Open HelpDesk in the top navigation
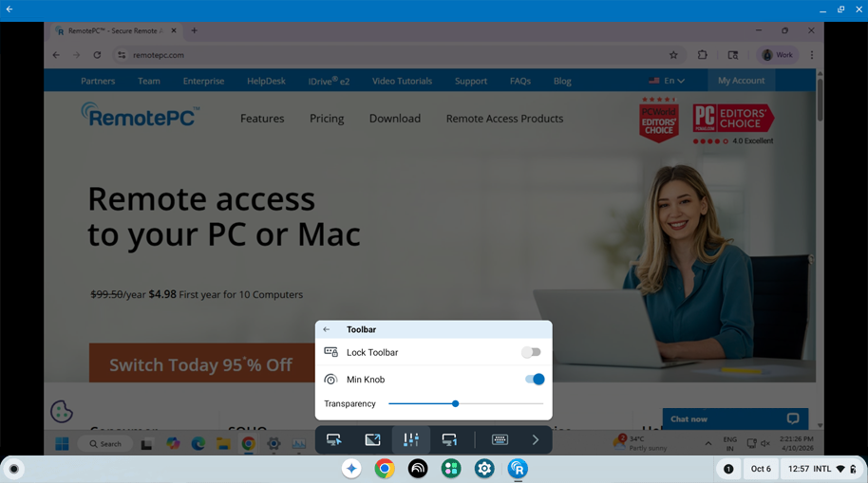This screenshot has width=868, height=483. [x=266, y=81]
